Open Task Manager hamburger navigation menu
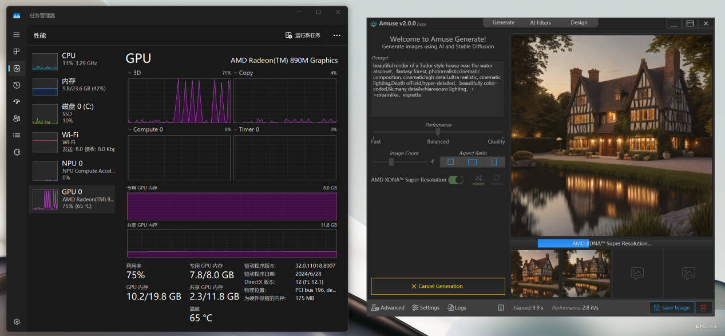The image size is (725, 336). [17, 35]
